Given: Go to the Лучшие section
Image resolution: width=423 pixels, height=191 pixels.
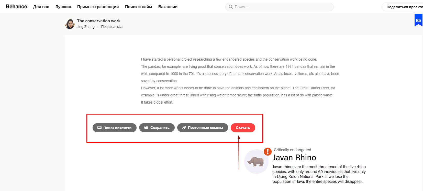Looking at the screenshot, I should tap(63, 7).
